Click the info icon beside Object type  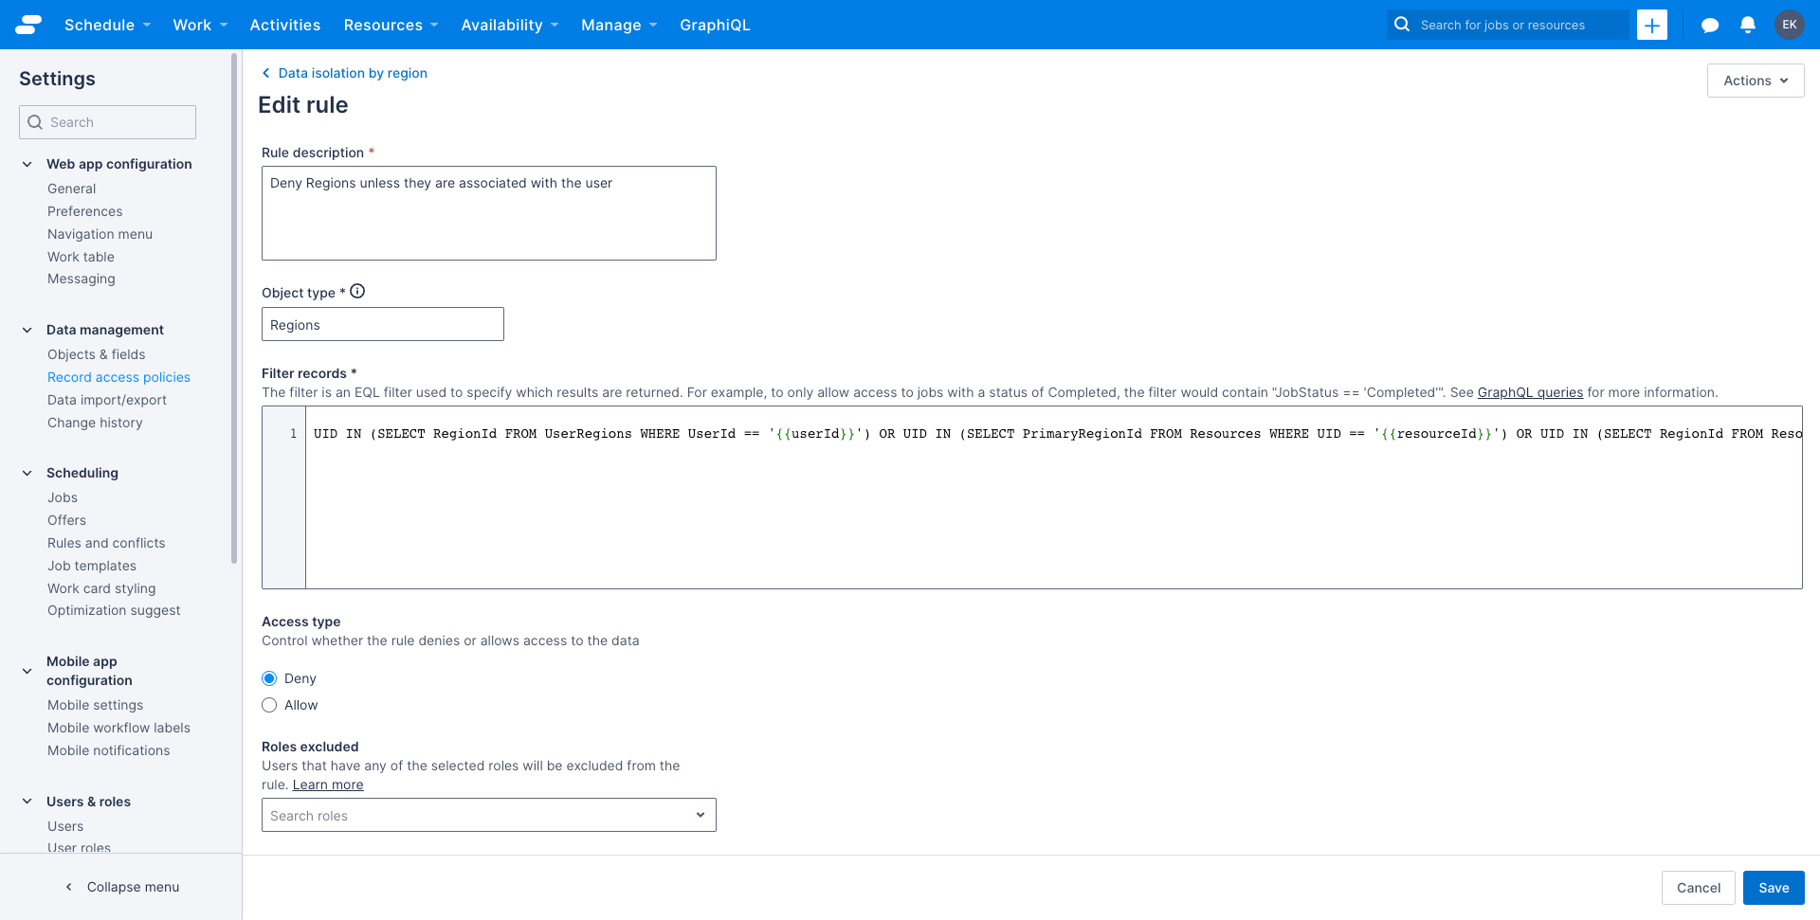click(x=357, y=291)
